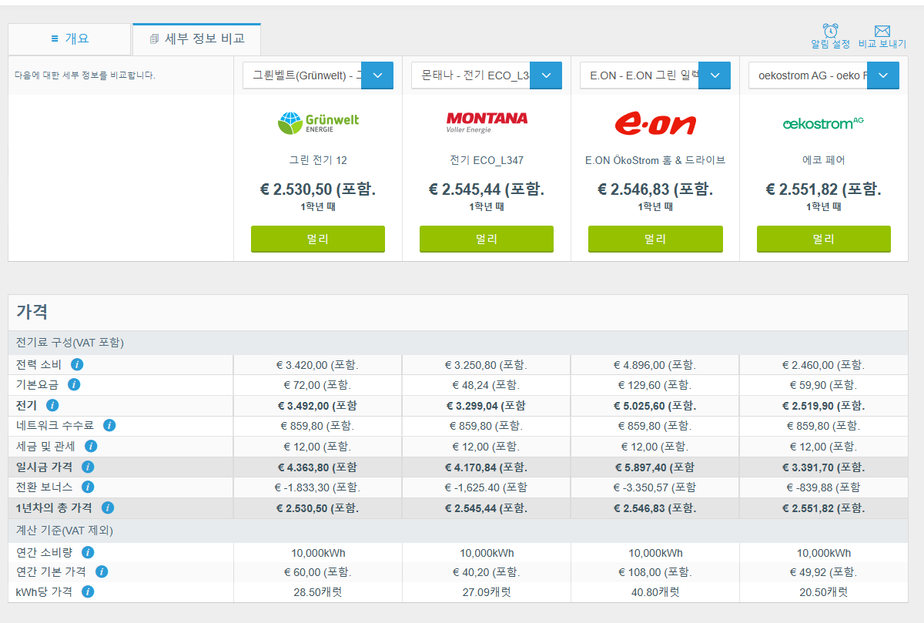This screenshot has width=924, height=623.
Task: Click header price € 2.530,50
Action: pos(318,189)
